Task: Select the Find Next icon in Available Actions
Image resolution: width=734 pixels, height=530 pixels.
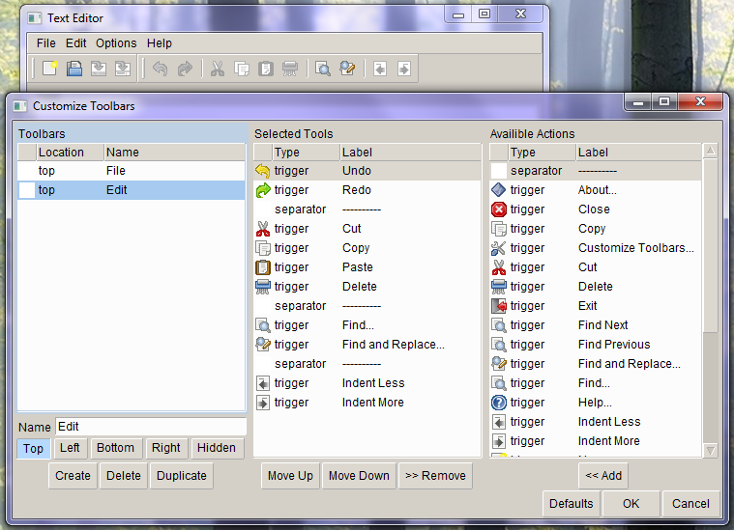Action: click(x=499, y=325)
